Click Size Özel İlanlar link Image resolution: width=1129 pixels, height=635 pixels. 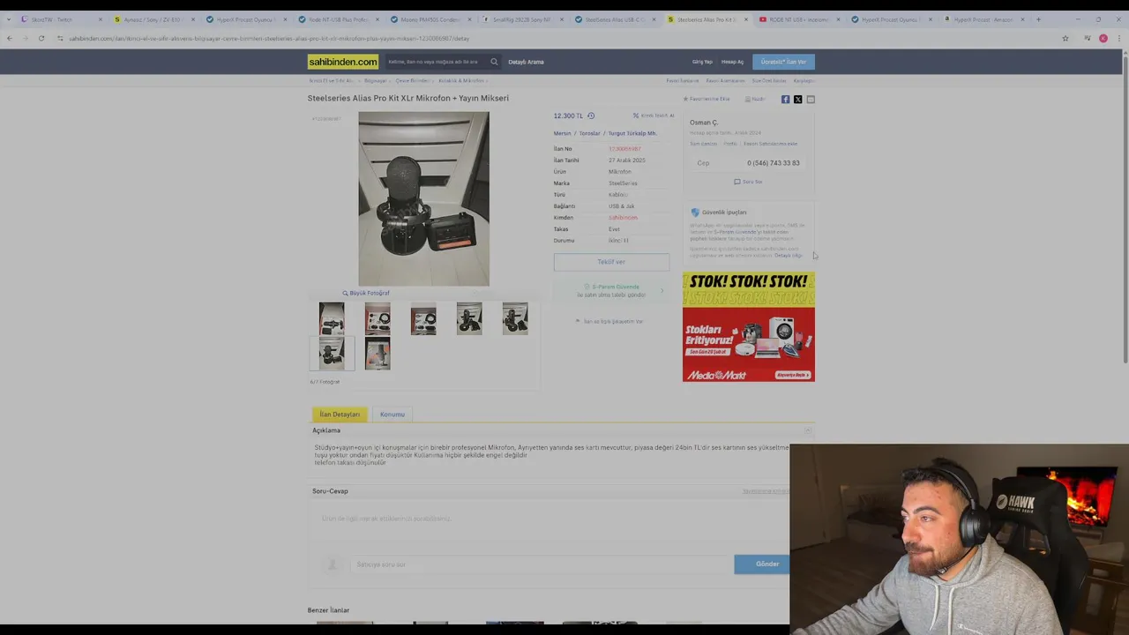coord(769,81)
